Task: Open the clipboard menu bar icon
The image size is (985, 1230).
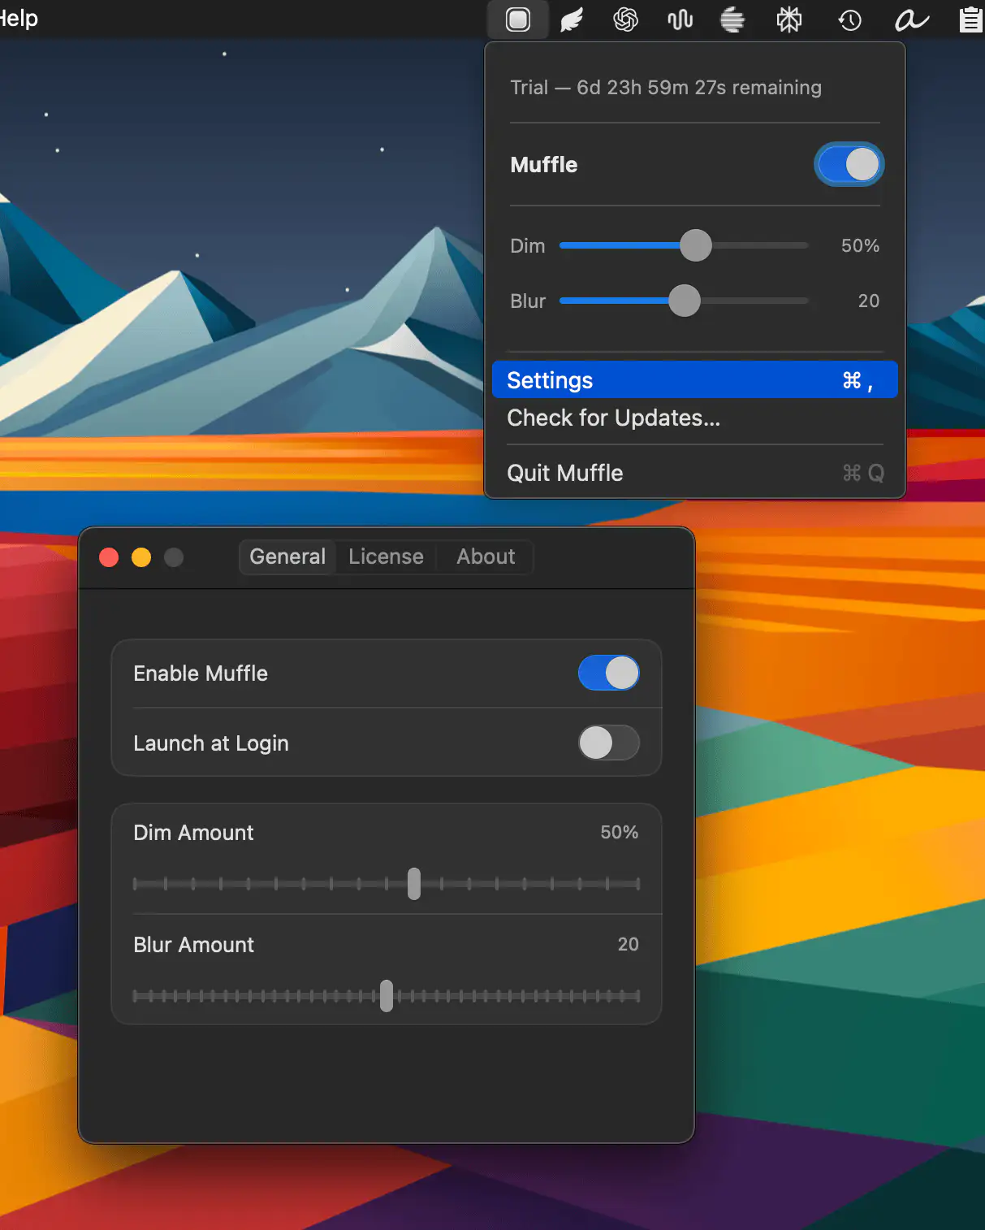Action: click(970, 19)
